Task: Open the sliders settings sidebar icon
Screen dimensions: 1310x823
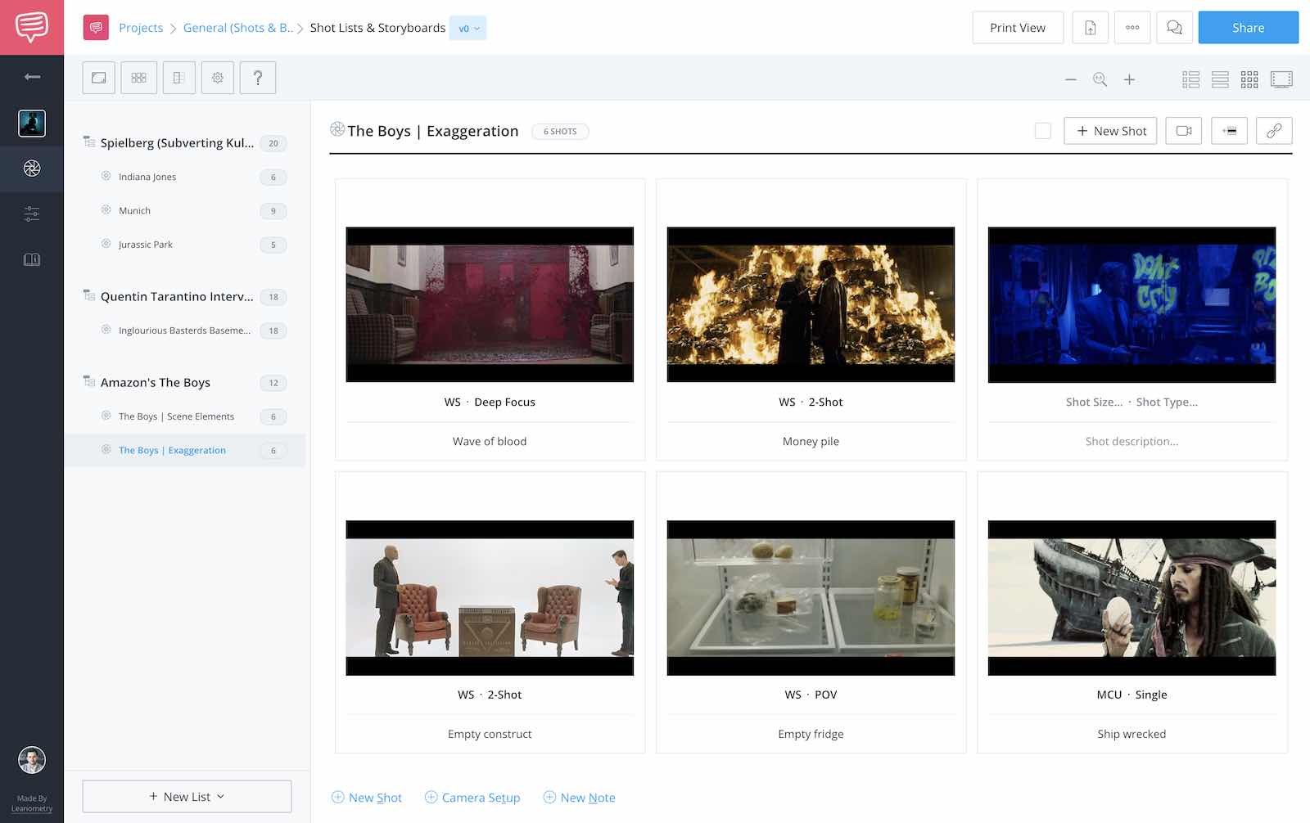Action: click(x=32, y=214)
